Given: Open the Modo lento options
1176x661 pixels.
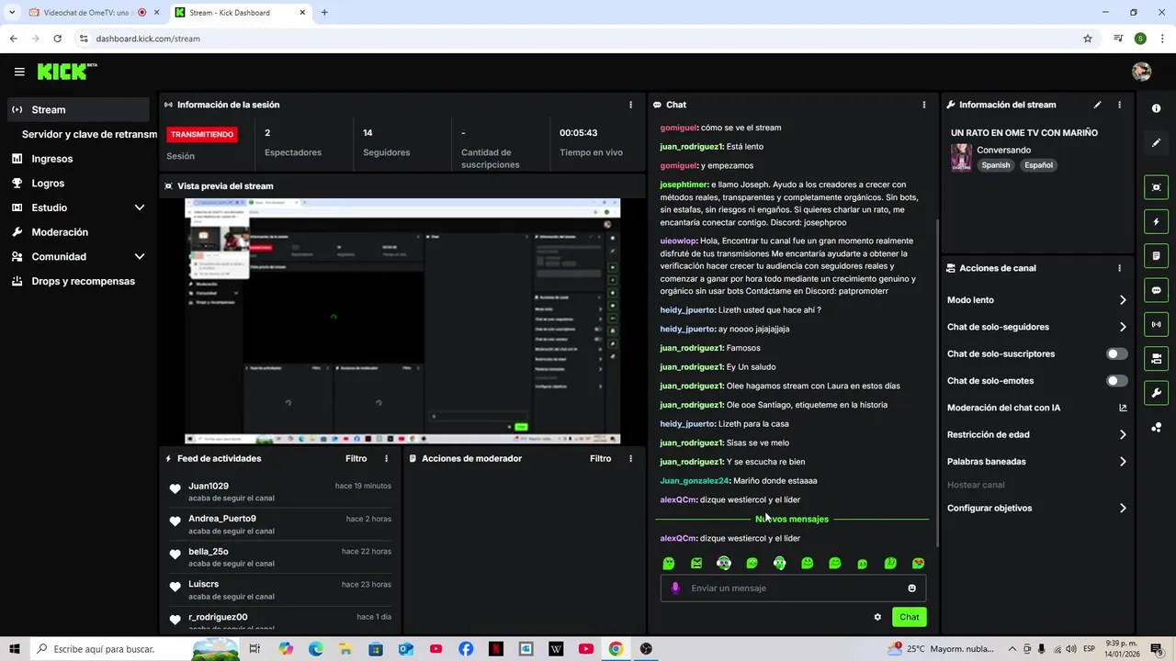Looking at the screenshot, I should pyautogui.click(x=1037, y=300).
